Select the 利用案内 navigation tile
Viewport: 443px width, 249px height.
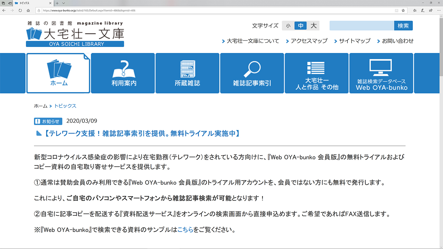pyautogui.click(x=123, y=73)
